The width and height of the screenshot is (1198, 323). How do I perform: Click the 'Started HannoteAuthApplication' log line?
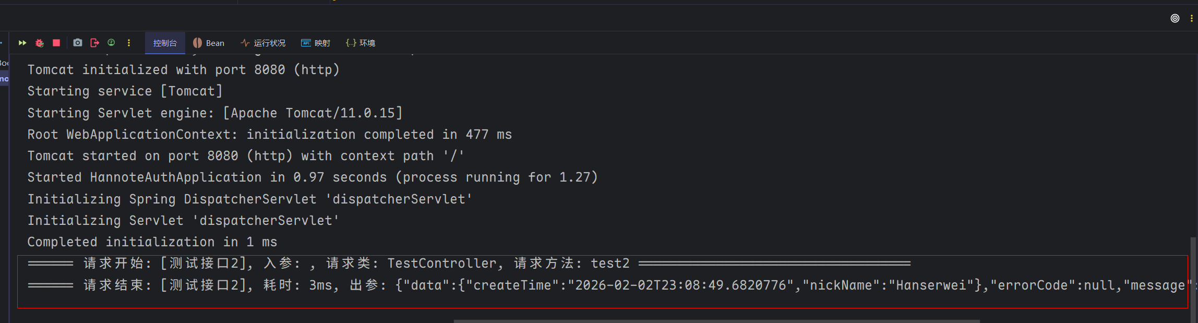point(312,177)
